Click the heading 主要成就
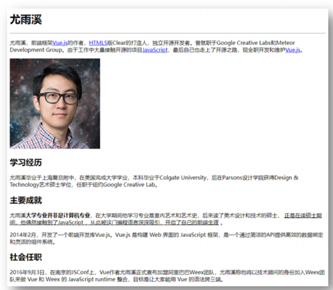 coord(25,200)
